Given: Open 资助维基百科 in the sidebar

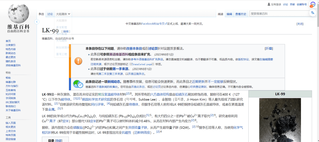Looking at the screenshot, I should 13,65.
